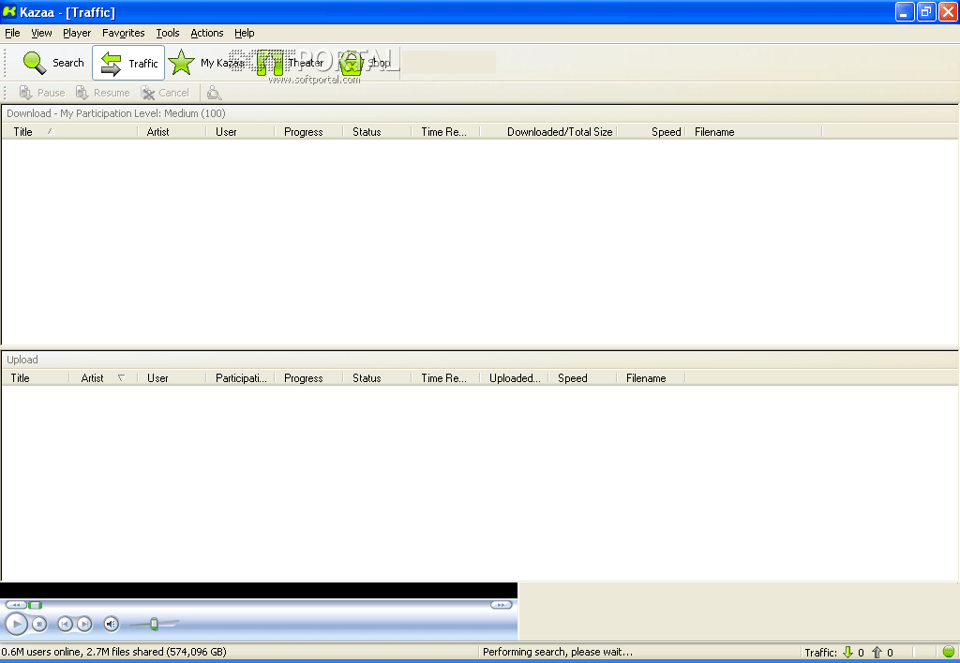The height and width of the screenshot is (663, 960).
Task: Sort downloads by User column
Action: point(241,132)
